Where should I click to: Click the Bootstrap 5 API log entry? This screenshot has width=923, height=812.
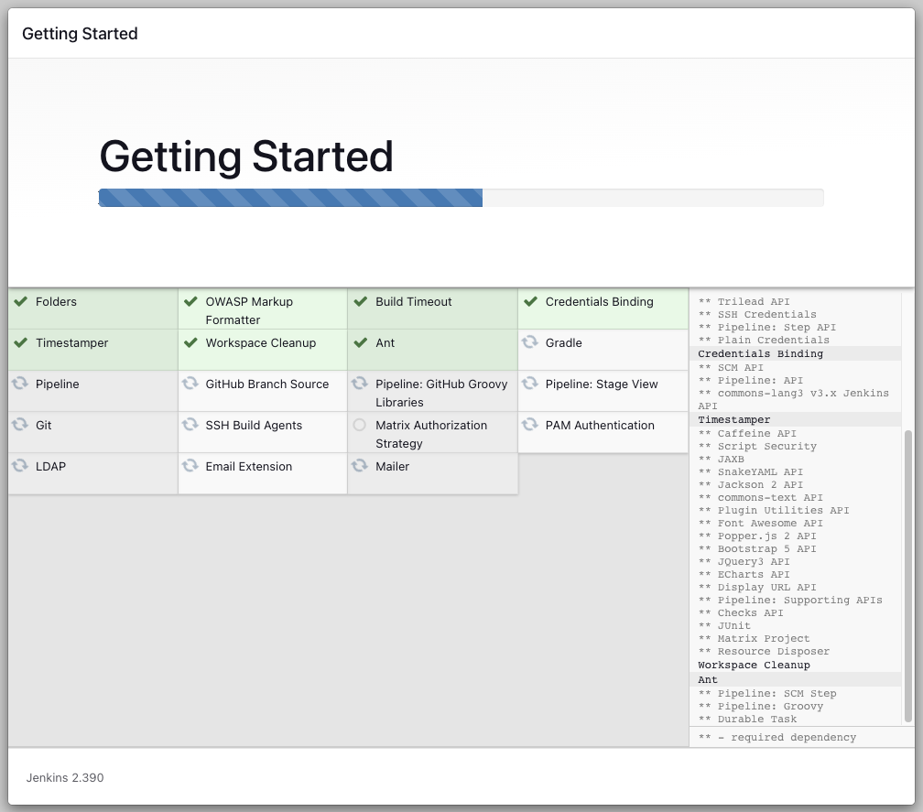(757, 549)
